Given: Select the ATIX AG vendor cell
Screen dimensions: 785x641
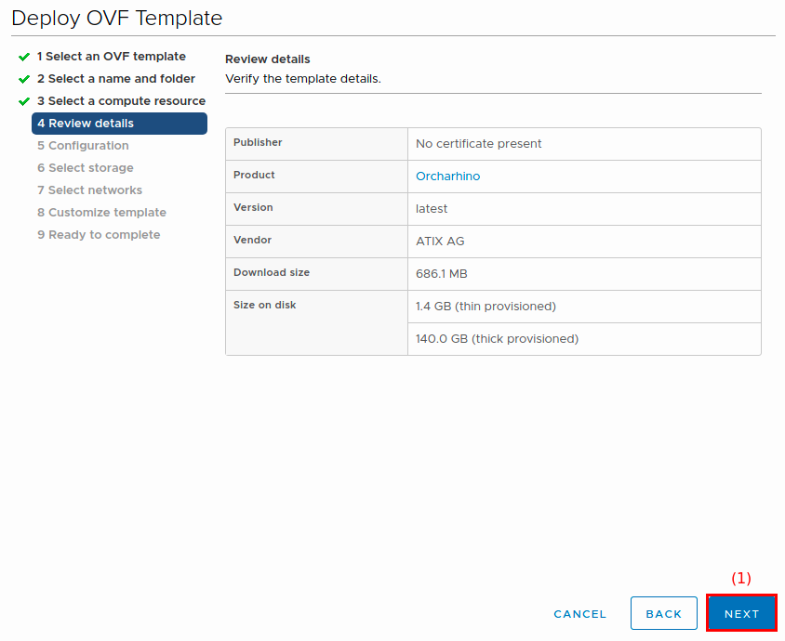Looking at the screenshot, I should 440,242.
